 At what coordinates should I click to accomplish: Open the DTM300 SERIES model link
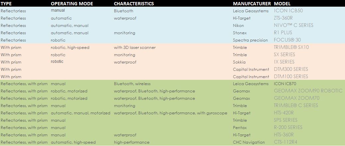pyautogui.click(x=291, y=69)
